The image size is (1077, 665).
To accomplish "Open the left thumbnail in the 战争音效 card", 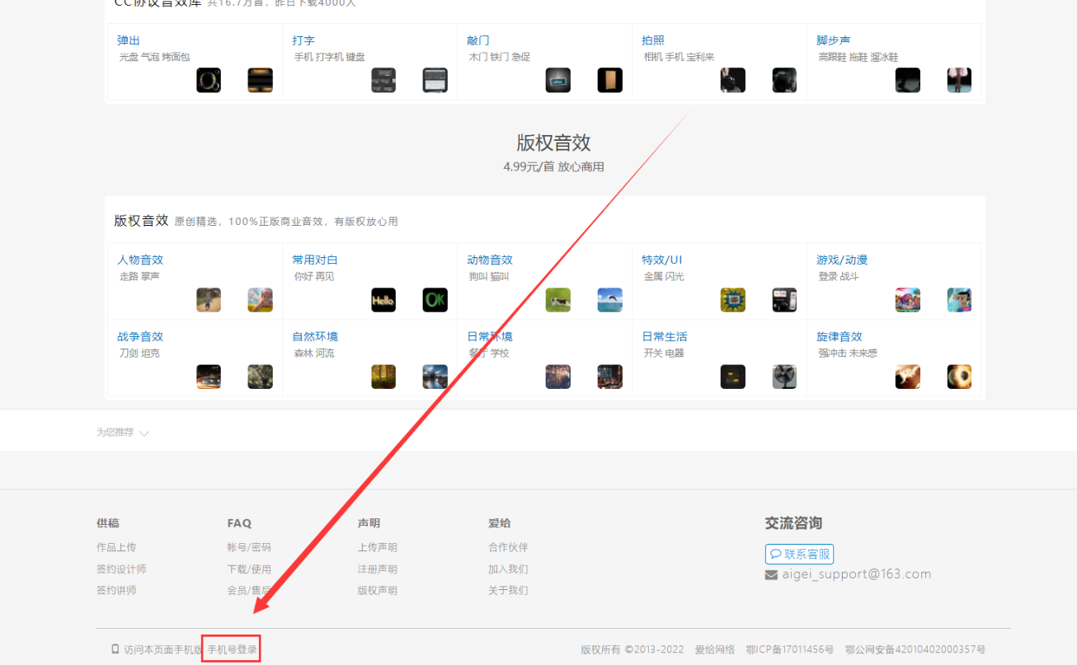I will tap(209, 377).
